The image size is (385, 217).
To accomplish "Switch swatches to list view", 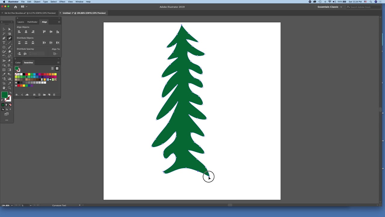I will 52,68.
